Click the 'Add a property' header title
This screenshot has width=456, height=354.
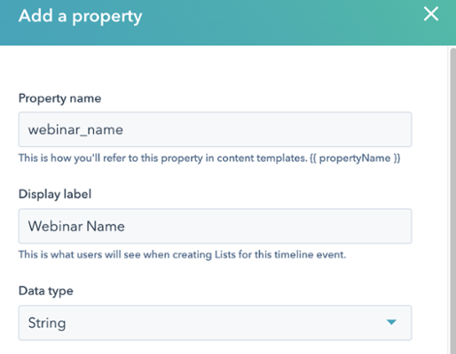pos(80,16)
